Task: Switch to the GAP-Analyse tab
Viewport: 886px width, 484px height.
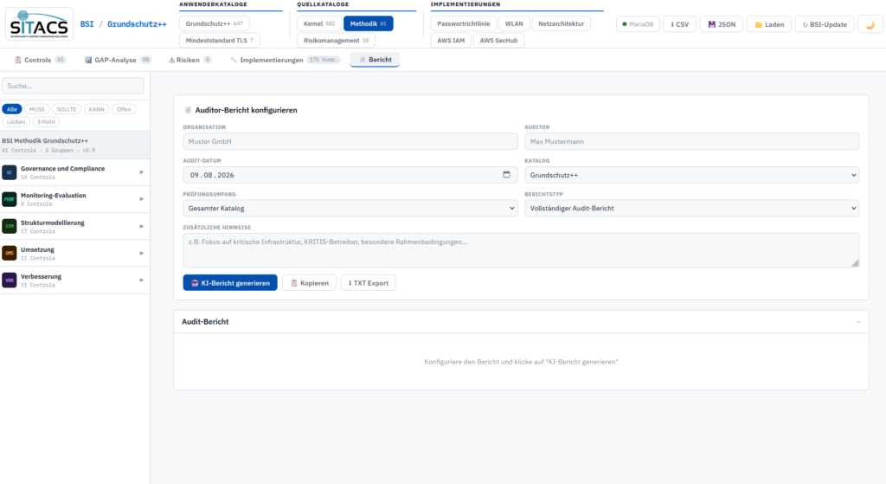Action: (x=118, y=60)
